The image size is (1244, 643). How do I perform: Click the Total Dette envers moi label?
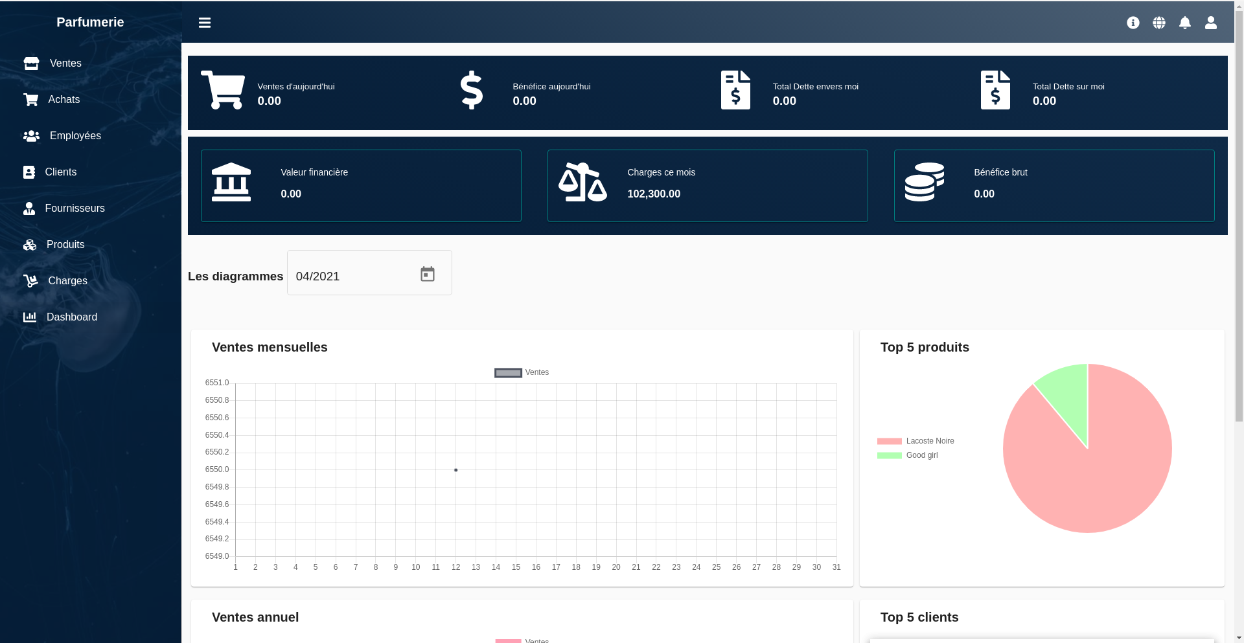coord(816,87)
